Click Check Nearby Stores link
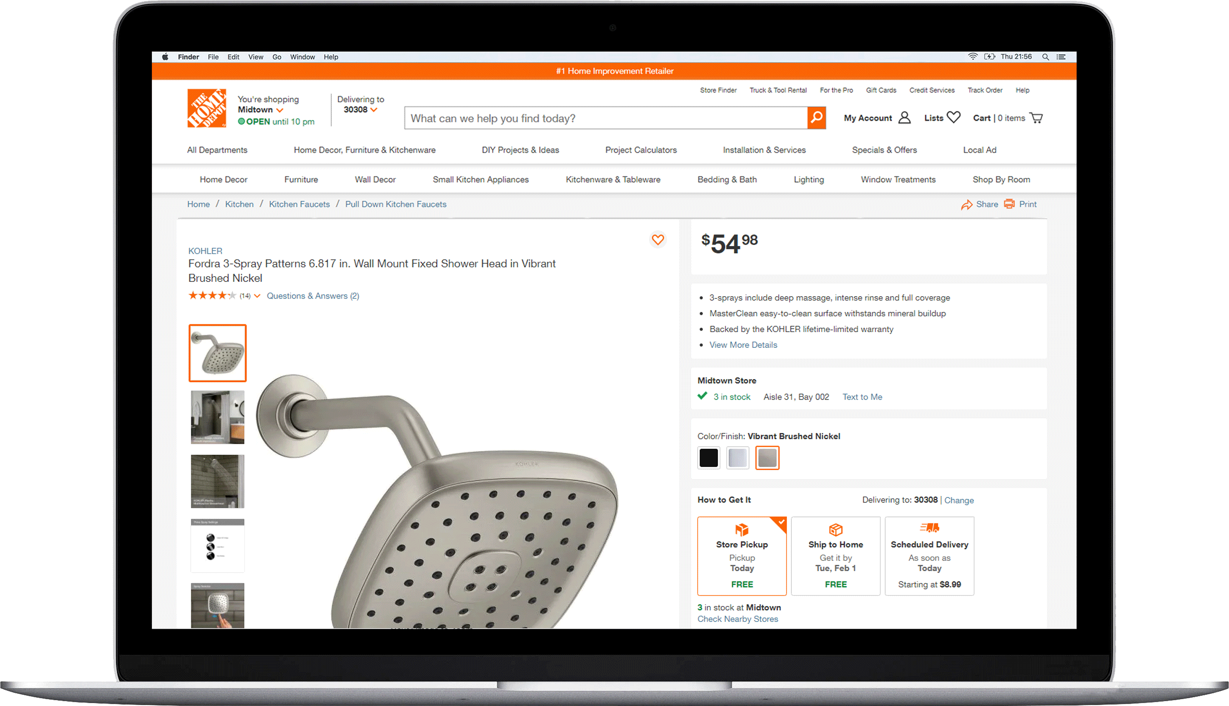This screenshot has height=706, width=1229. pos(735,618)
